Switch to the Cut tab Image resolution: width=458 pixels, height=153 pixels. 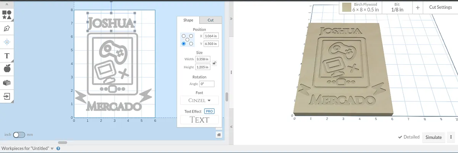coord(210,21)
